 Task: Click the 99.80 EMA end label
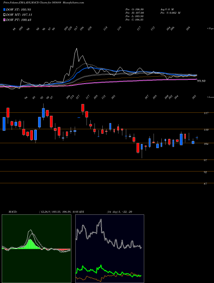click(x=201, y=81)
